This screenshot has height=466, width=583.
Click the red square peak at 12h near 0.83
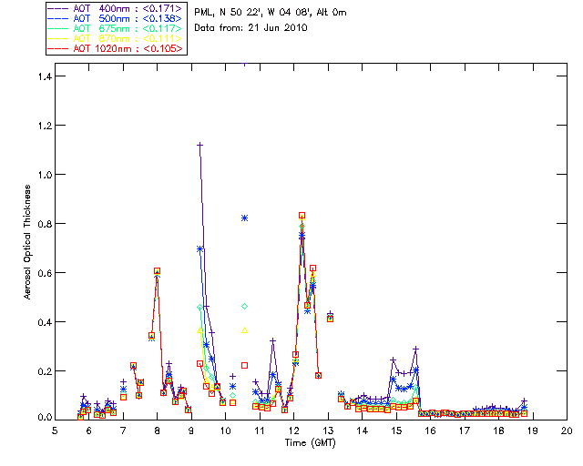click(x=302, y=216)
